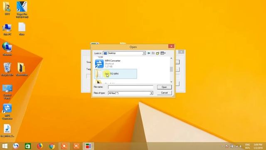Click the Target browse button in background window
This screenshot has width=266, height=150.
[x=177, y=69]
